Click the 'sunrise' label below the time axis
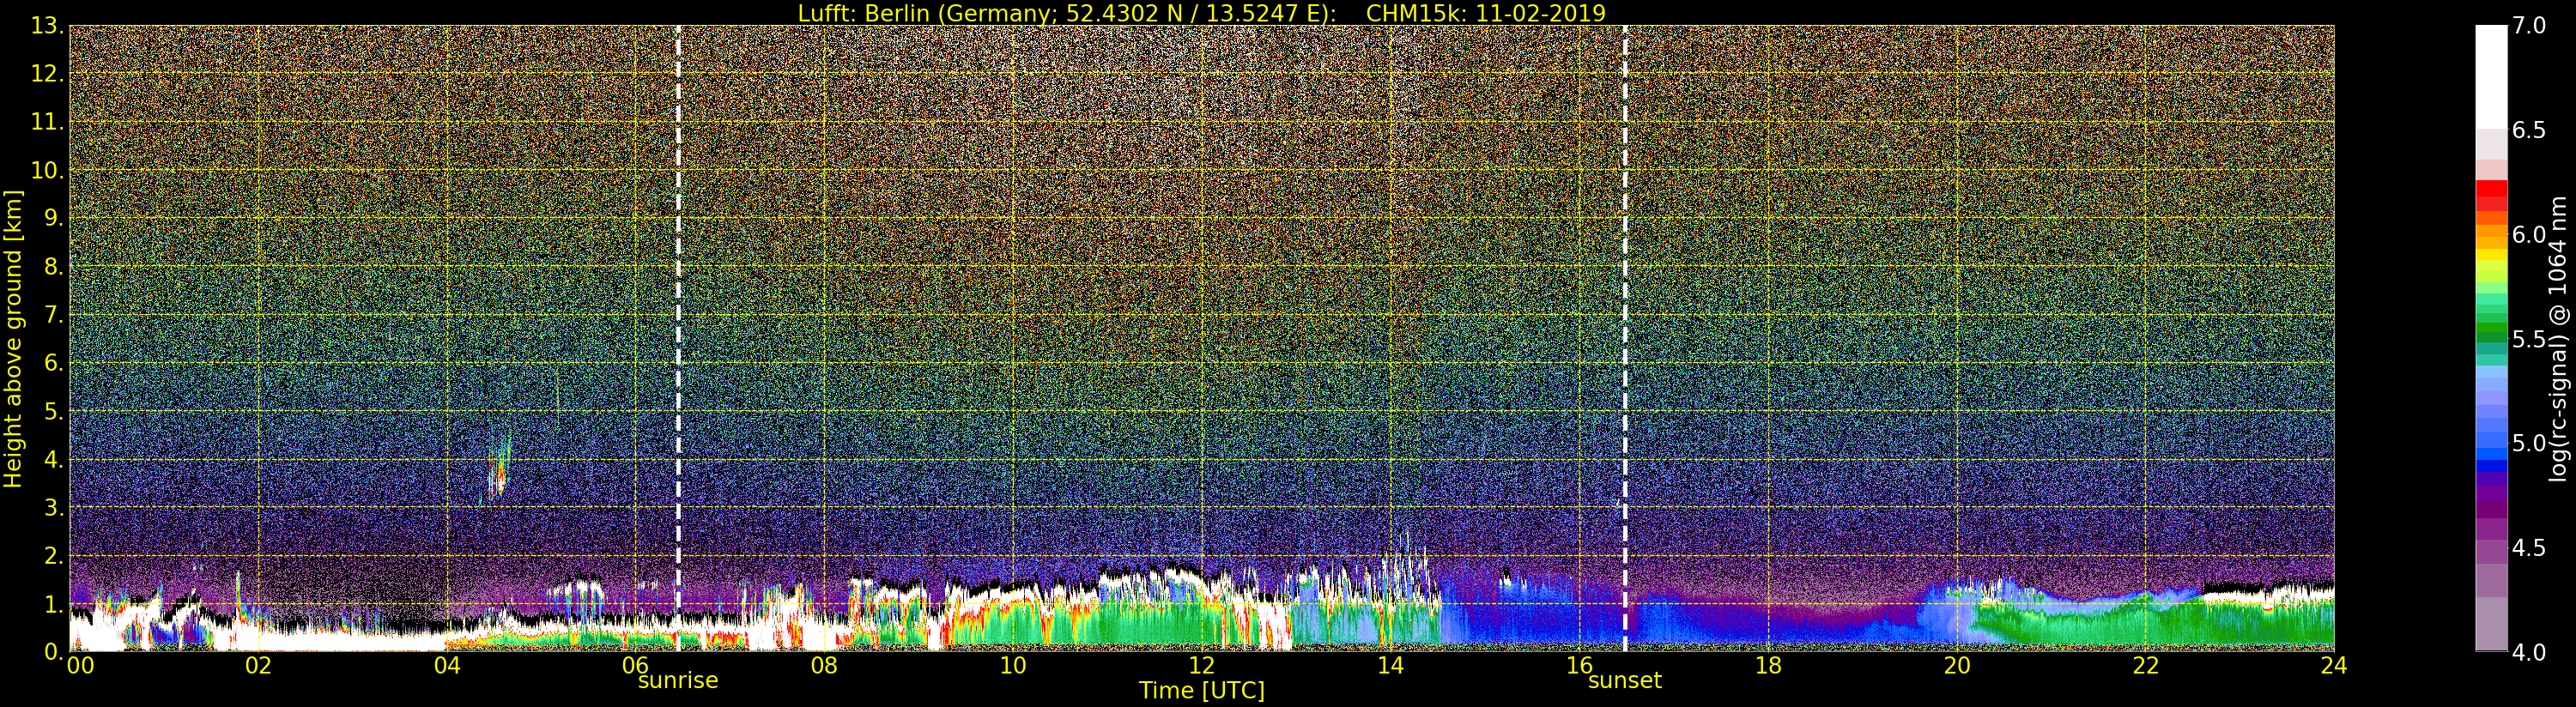Viewport: 2576px width, 707px height. 678,681
